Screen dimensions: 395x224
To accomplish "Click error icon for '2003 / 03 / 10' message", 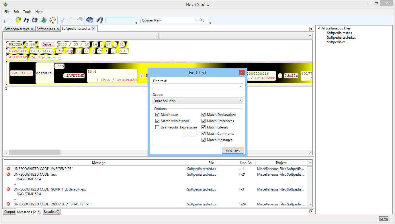I will 8,204.
